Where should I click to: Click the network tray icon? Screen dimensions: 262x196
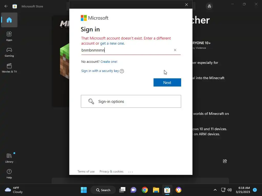[223, 190]
